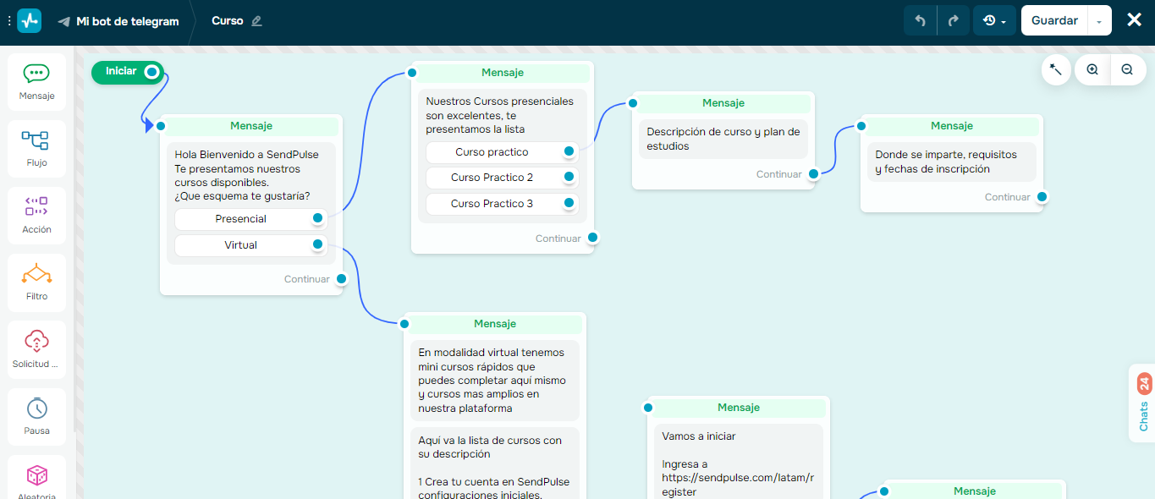
Task: Open the Mensaje element in sidebar
Action: point(36,82)
